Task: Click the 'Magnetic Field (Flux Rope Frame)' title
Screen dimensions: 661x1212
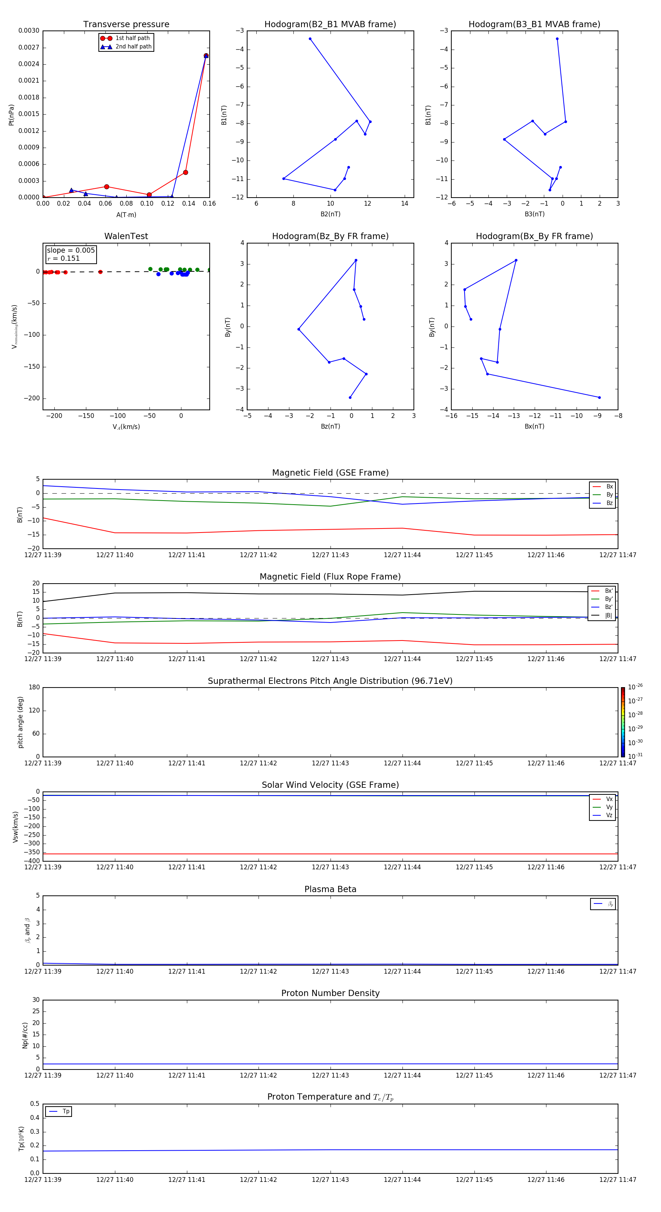Action: [330, 577]
